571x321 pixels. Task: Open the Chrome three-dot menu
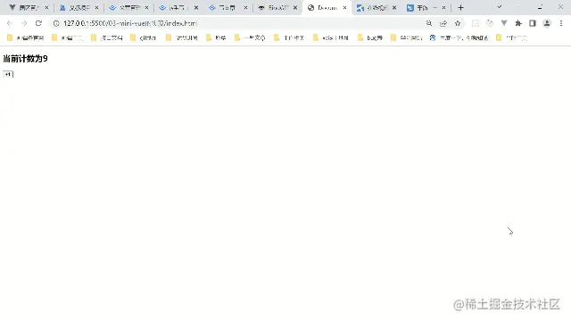coord(561,23)
